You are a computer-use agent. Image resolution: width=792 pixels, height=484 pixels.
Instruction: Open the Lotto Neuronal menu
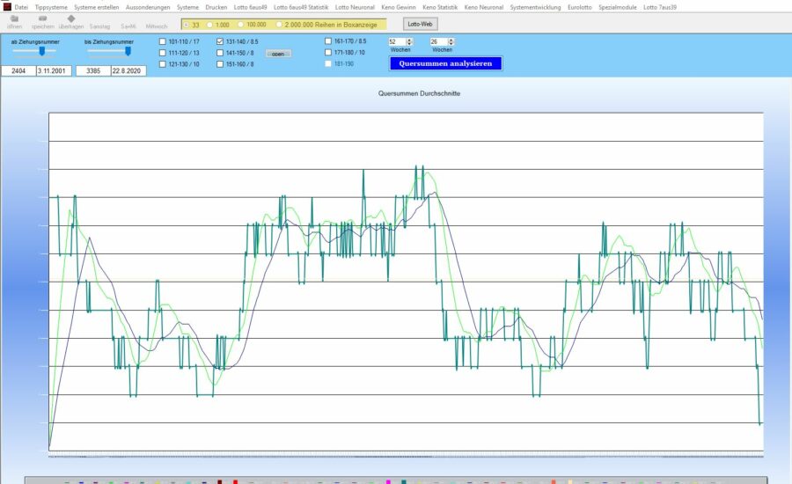click(x=355, y=7)
